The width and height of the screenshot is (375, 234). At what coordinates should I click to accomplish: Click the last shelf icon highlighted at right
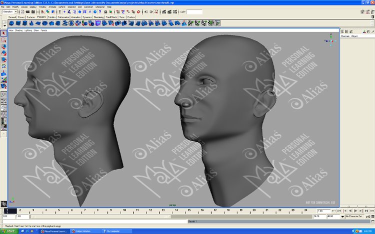tap(217, 23)
